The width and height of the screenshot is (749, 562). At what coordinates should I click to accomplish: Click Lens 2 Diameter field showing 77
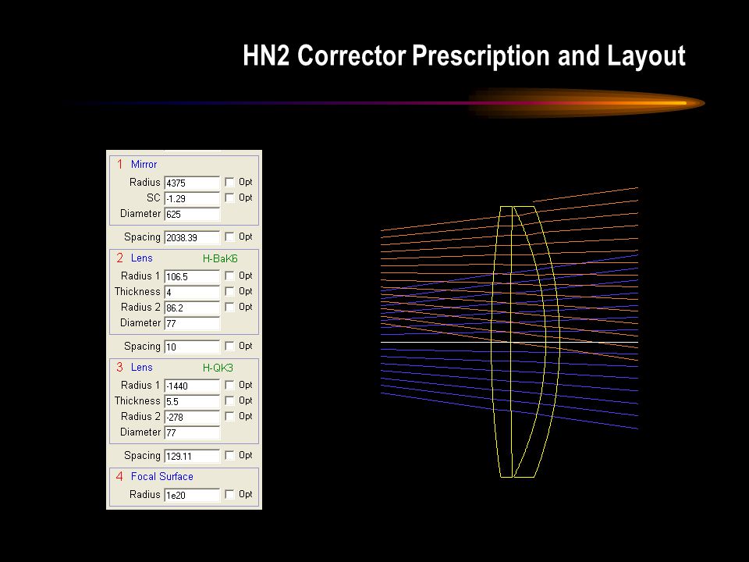click(x=192, y=323)
